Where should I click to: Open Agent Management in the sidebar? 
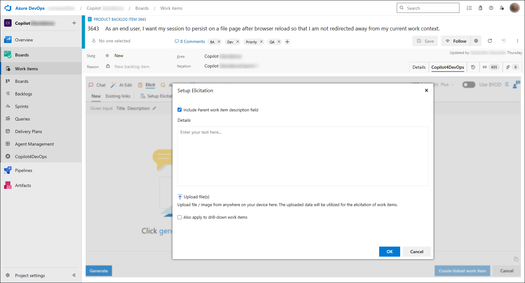[x=41, y=144]
